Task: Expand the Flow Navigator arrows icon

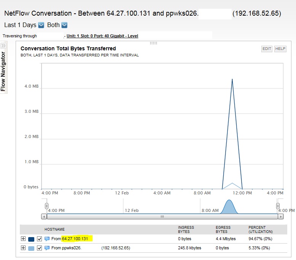Action: pos(3,45)
